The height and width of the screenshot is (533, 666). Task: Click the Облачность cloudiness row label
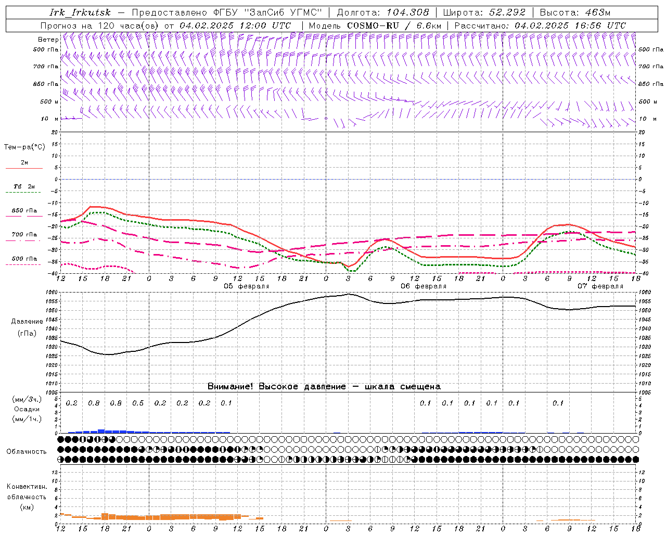point(27,451)
